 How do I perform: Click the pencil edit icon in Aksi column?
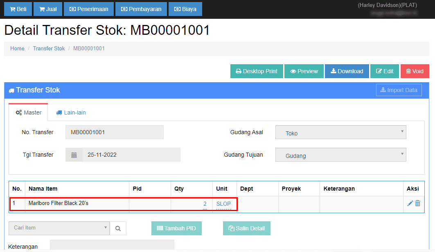point(410,203)
